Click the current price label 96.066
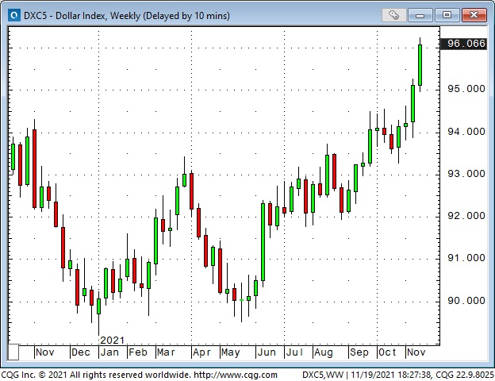This screenshot has height=381, width=495. click(466, 44)
